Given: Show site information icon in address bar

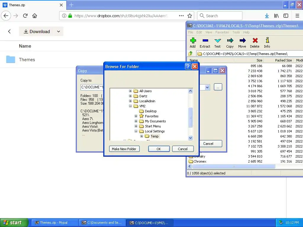Looking at the screenshot, I should [x=64, y=16].
